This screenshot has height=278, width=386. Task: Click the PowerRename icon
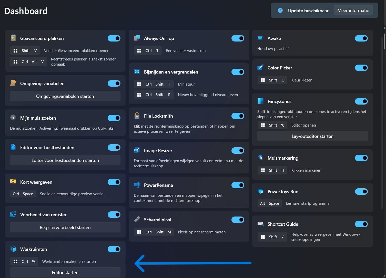click(x=137, y=185)
